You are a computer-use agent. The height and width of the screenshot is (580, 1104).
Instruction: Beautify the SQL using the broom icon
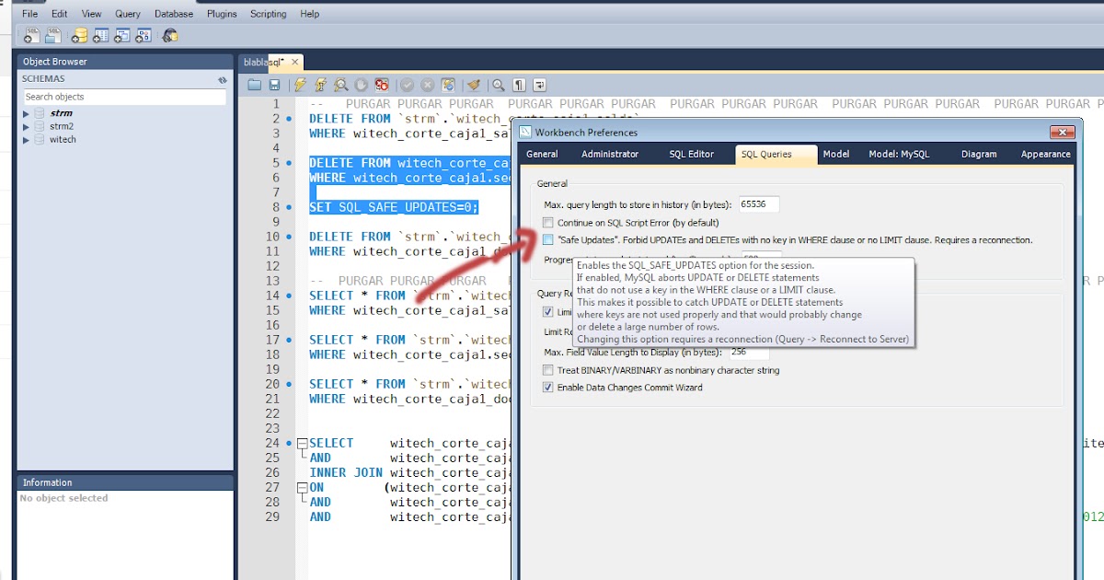pyautogui.click(x=472, y=84)
